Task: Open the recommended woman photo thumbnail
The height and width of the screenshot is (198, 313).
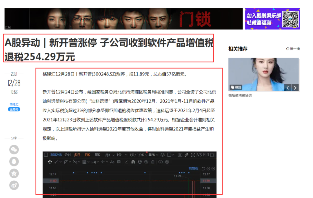Action: point(263,74)
